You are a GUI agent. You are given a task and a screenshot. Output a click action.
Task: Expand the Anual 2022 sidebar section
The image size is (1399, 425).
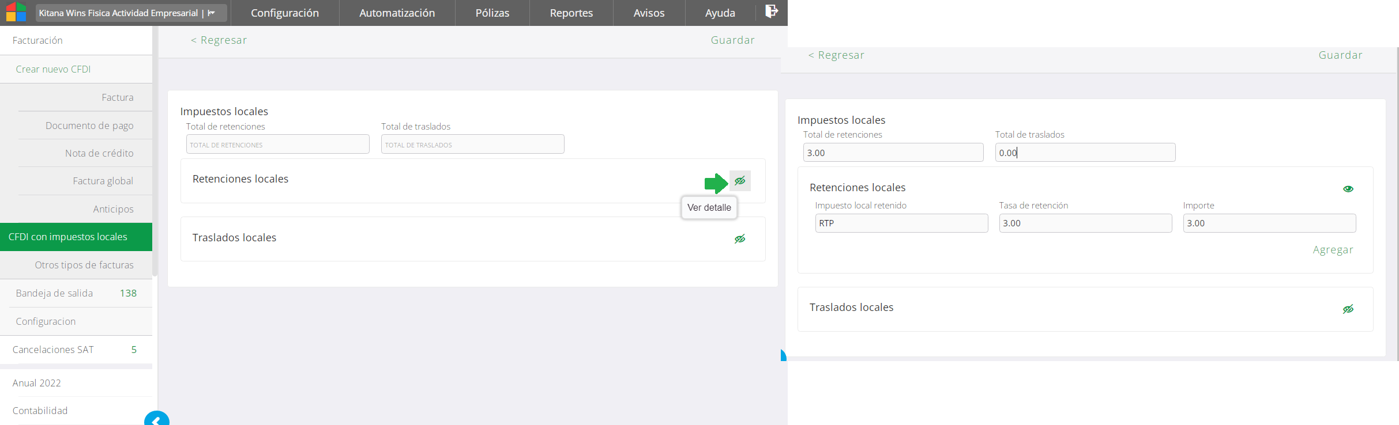[37, 383]
